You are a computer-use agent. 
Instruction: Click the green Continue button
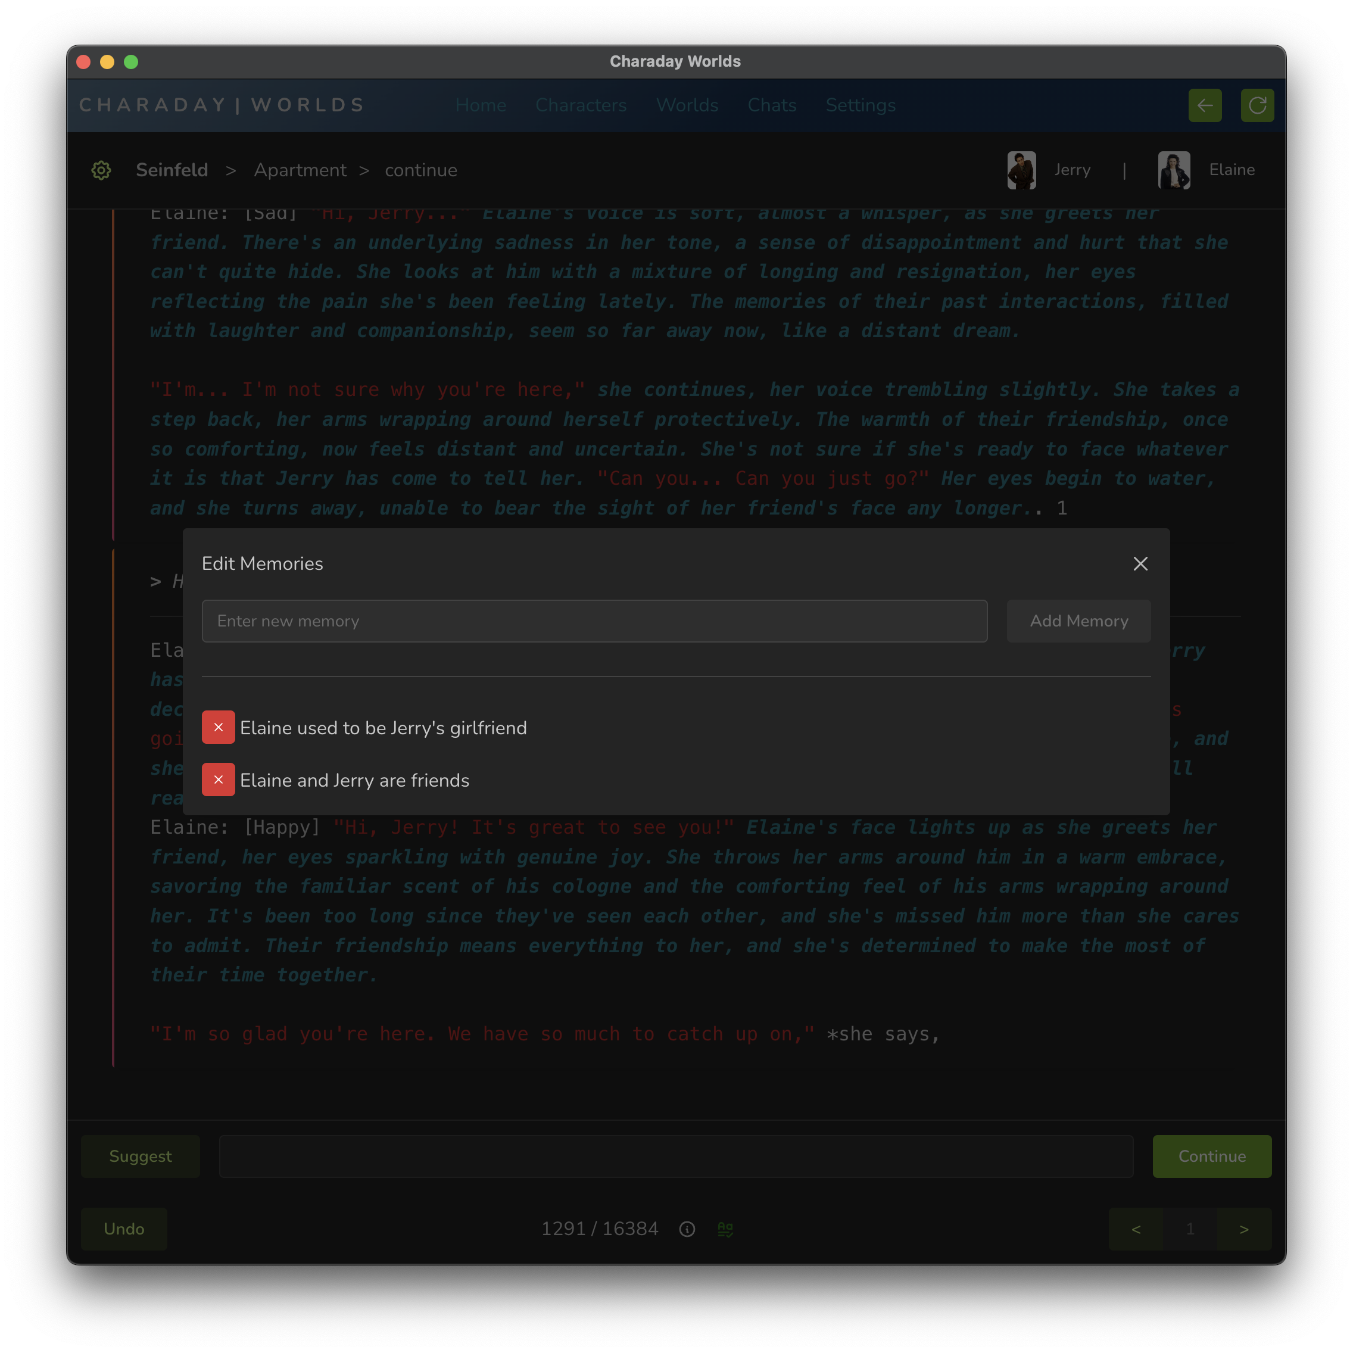[x=1212, y=1156]
